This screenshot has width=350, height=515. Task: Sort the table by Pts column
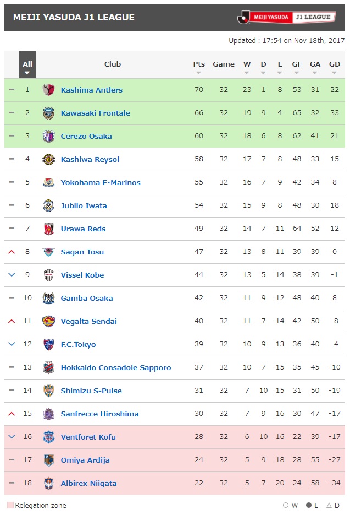pyautogui.click(x=198, y=67)
